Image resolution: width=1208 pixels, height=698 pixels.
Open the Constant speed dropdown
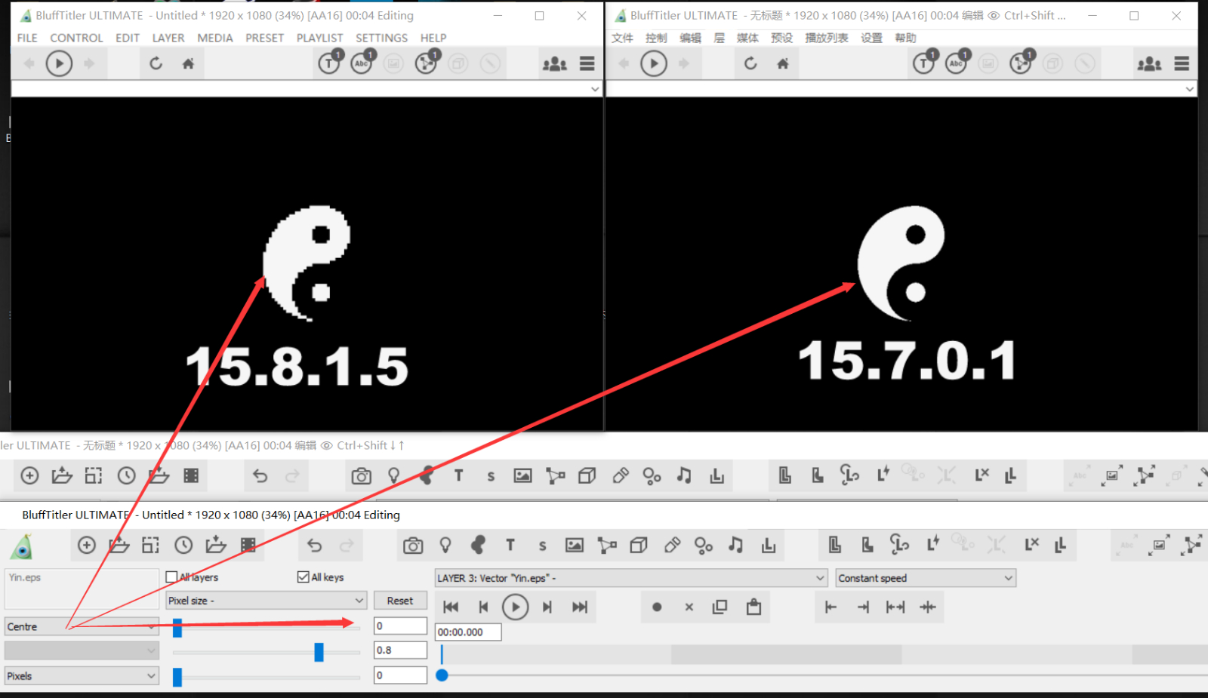(926, 578)
